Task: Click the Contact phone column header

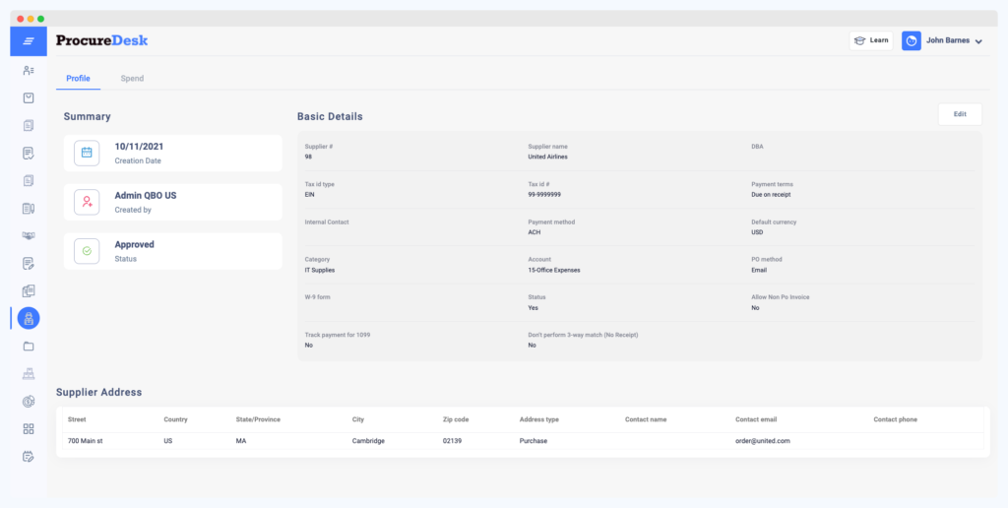Action: pyautogui.click(x=896, y=419)
